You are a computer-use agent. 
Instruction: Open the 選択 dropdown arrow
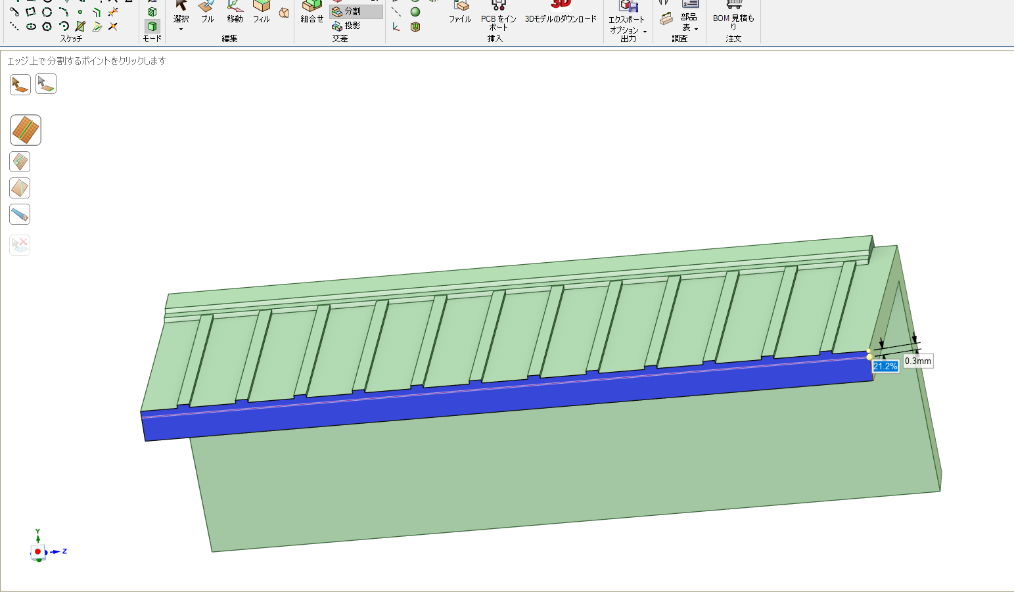pyautogui.click(x=181, y=29)
